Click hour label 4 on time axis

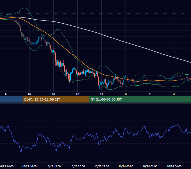point(174,94)
